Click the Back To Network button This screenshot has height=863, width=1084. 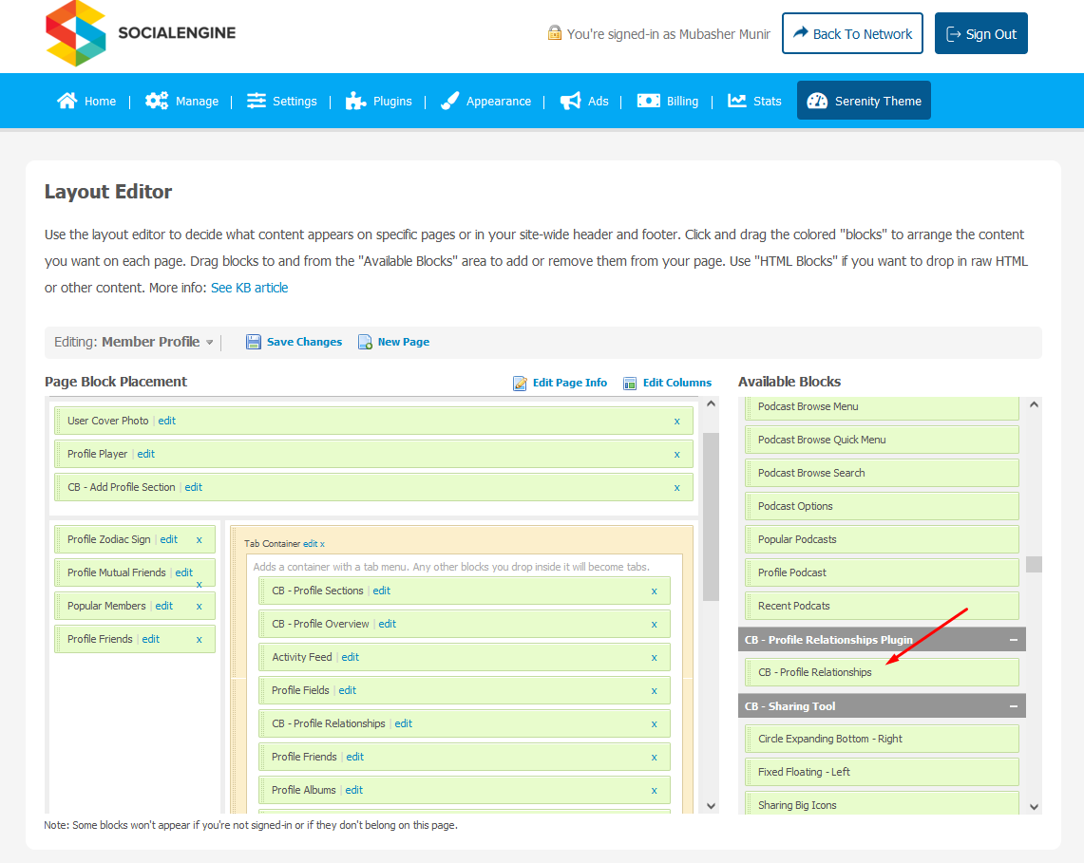(x=852, y=33)
